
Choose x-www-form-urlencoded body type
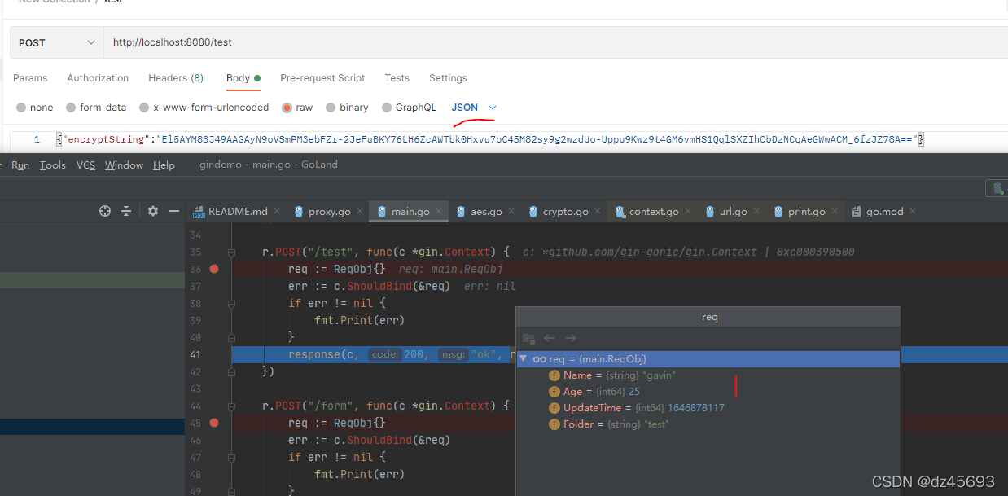click(144, 108)
